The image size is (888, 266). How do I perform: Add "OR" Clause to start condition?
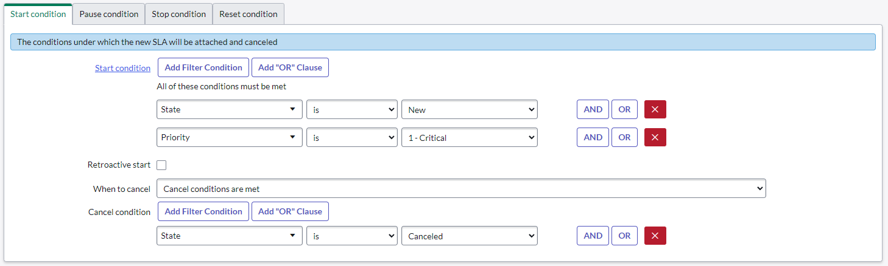coord(290,67)
